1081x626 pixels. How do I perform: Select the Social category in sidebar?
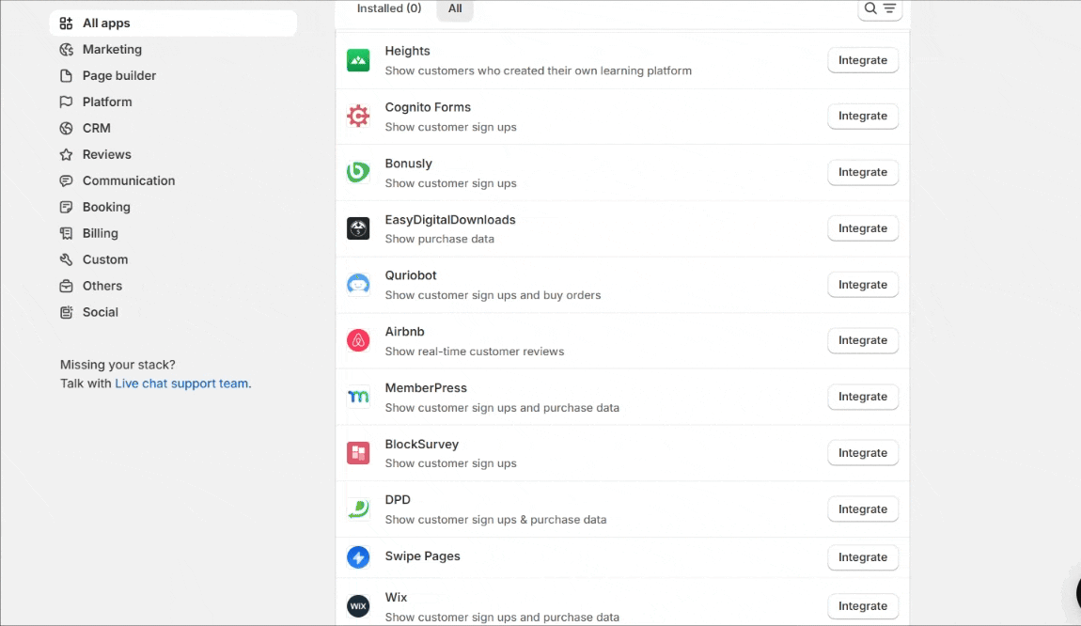(x=100, y=312)
